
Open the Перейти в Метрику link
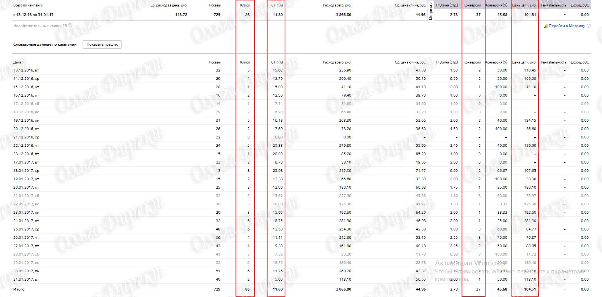coord(567,26)
